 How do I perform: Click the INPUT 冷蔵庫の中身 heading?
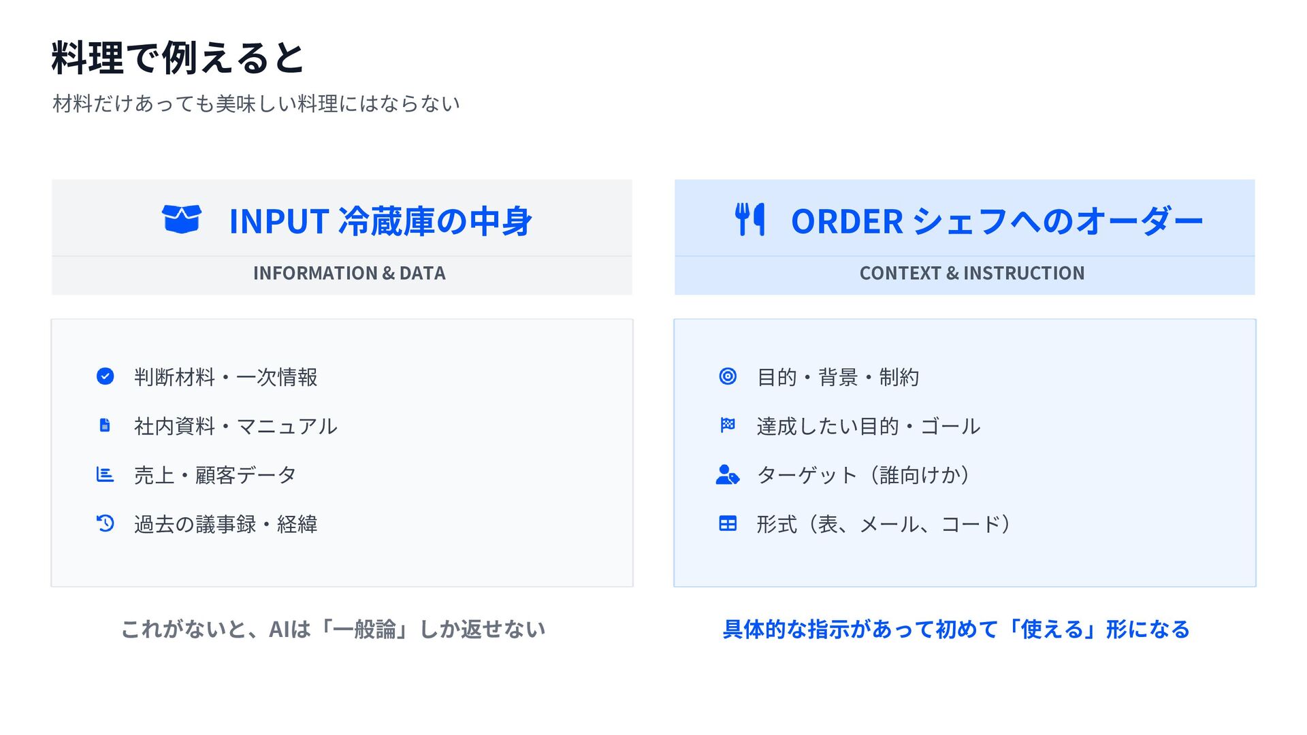[x=380, y=221]
